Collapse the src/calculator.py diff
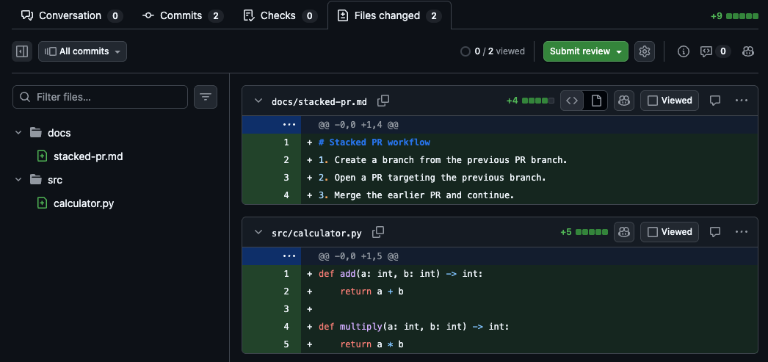 click(x=258, y=232)
